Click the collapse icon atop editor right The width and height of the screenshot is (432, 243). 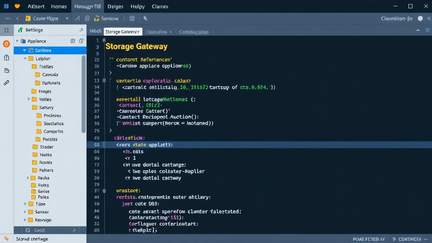pyautogui.click(x=418, y=30)
